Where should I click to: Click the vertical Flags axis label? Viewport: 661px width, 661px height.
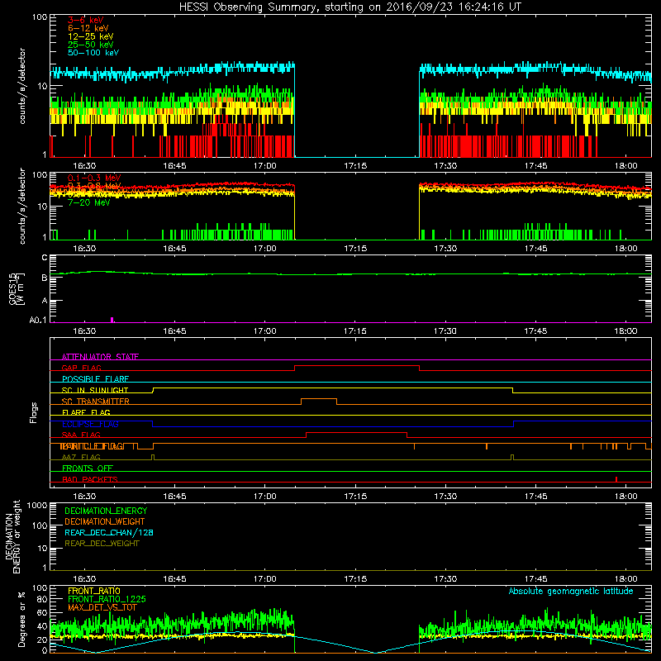(34, 412)
